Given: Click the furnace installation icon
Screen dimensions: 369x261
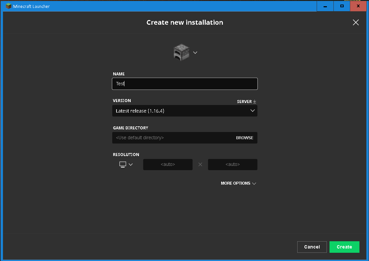Looking at the screenshot, I should click(x=181, y=52).
